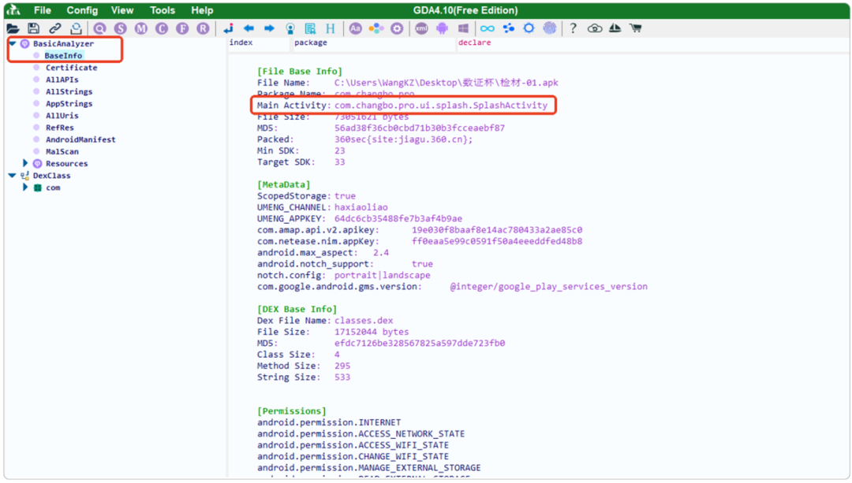The image size is (852, 483).
Task: Click the colored hexagons icon
Action: click(x=376, y=28)
